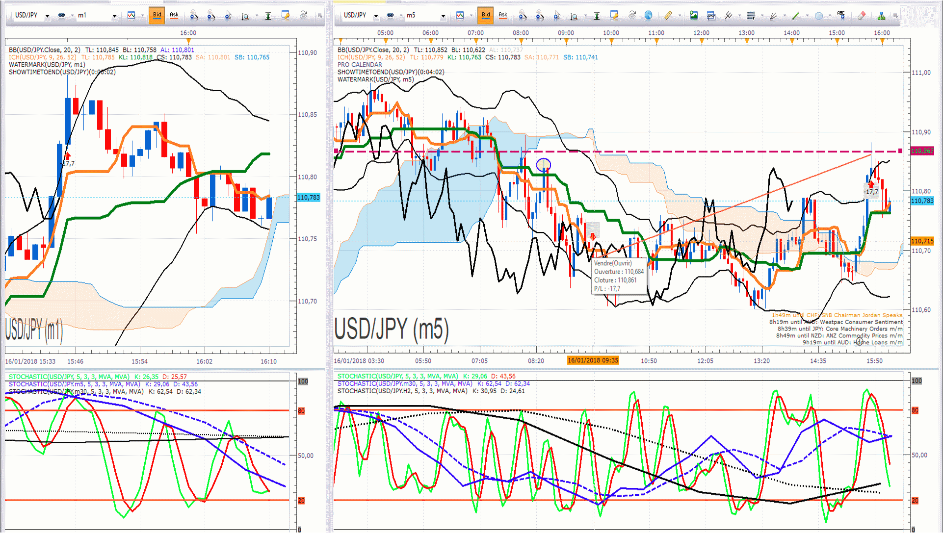Image resolution: width=943 pixels, height=533 pixels.
Task: Select the eraser tool in the m5 toolbar
Action: pyautogui.click(x=862, y=16)
